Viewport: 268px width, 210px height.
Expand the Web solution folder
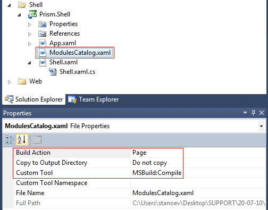click(9, 82)
